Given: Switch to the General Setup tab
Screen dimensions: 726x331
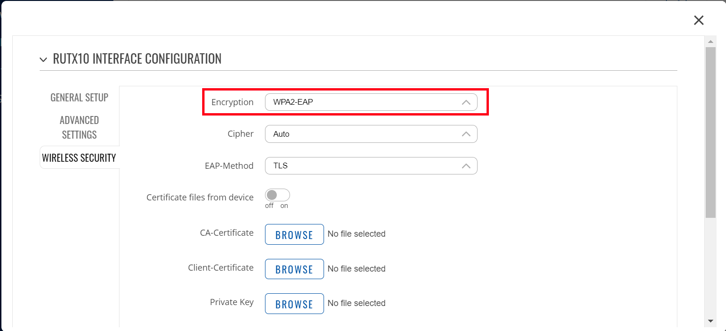Looking at the screenshot, I should point(79,98).
